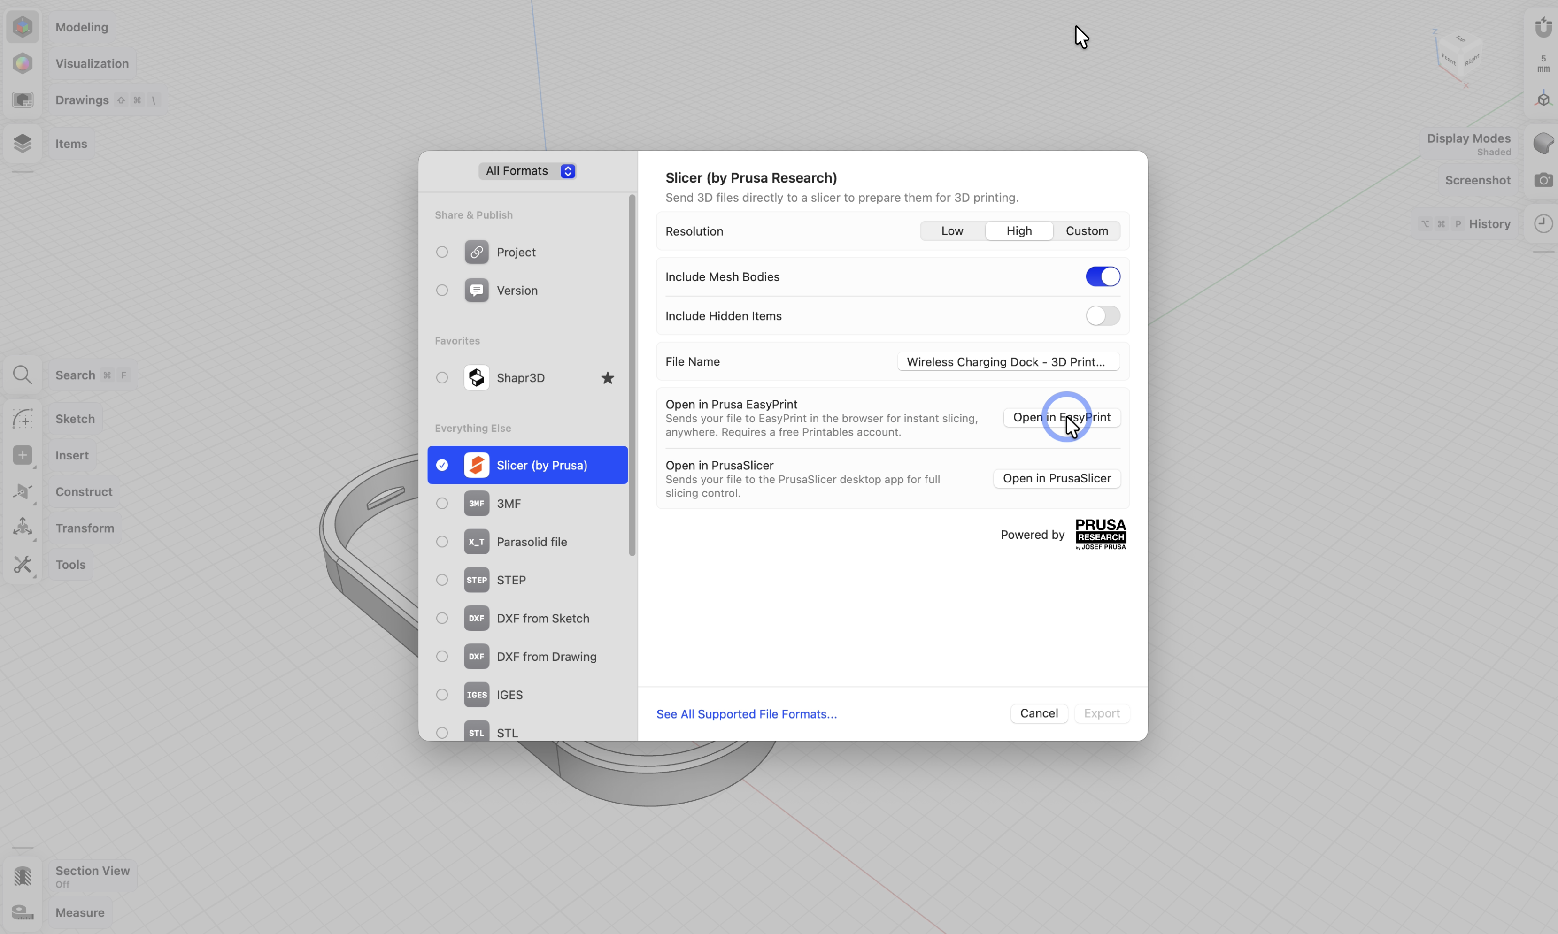Screen dimensions: 1558x934
Task: Open the History clock icon
Action: 1543,224
